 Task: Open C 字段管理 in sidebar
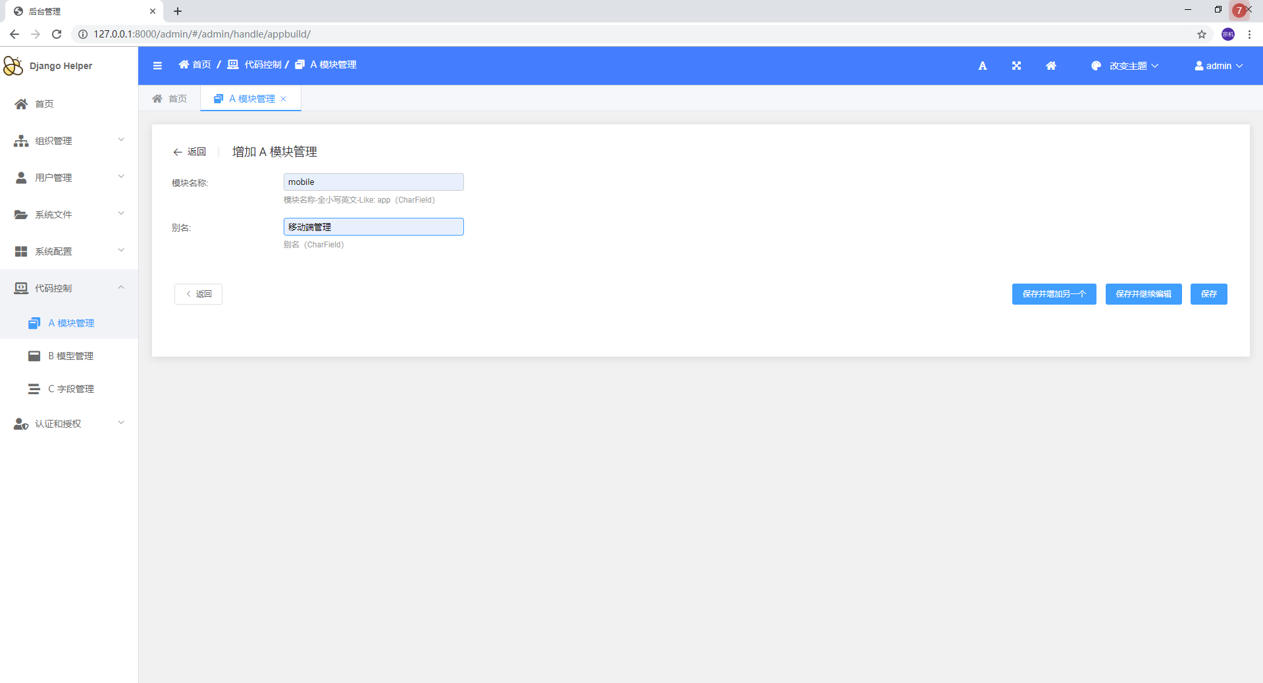[70, 389]
